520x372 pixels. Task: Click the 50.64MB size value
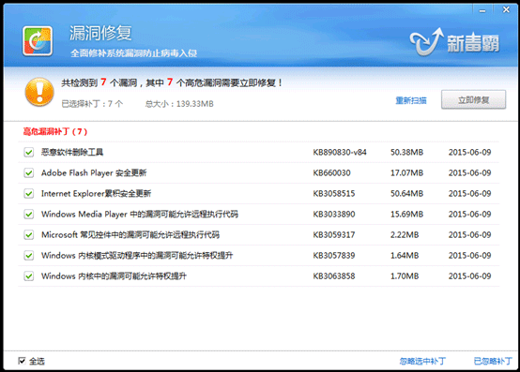coord(407,194)
